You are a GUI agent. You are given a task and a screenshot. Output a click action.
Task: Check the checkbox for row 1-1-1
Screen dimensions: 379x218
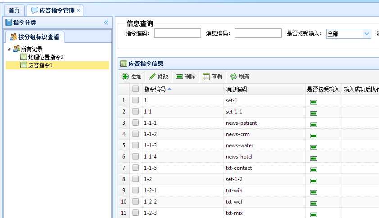pyautogui.click(x=136, y=123)
